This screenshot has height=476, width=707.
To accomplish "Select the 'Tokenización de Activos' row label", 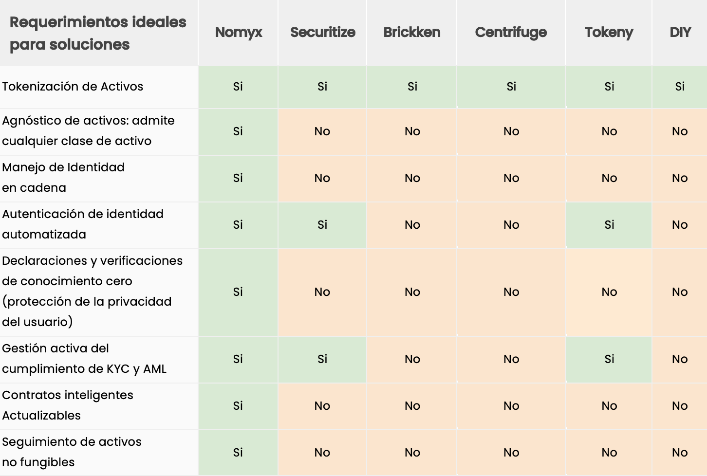I will (73, 87).
